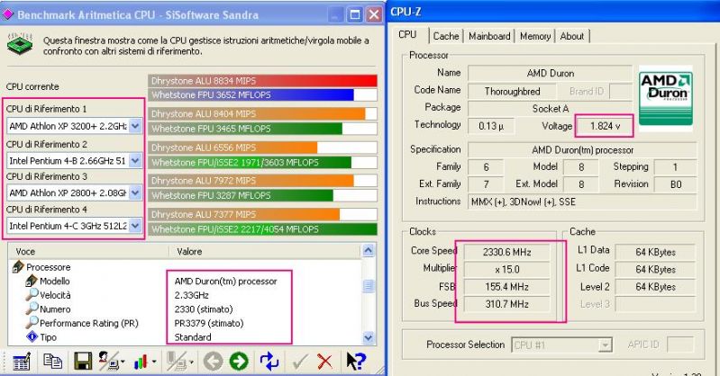Click the AMD Duron logo in CPU-Z
The height and width of the screenshot is (376, 720).
[665, 98]
